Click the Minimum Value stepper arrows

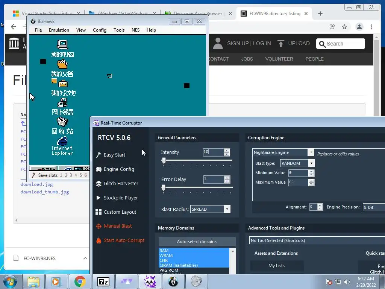tap(311, 173)
